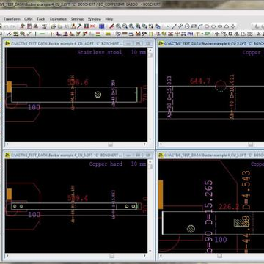Select the parallel double-line drawing tool
Image resolution: width=264 pixels, height=264 pixels.
(180, 26)
